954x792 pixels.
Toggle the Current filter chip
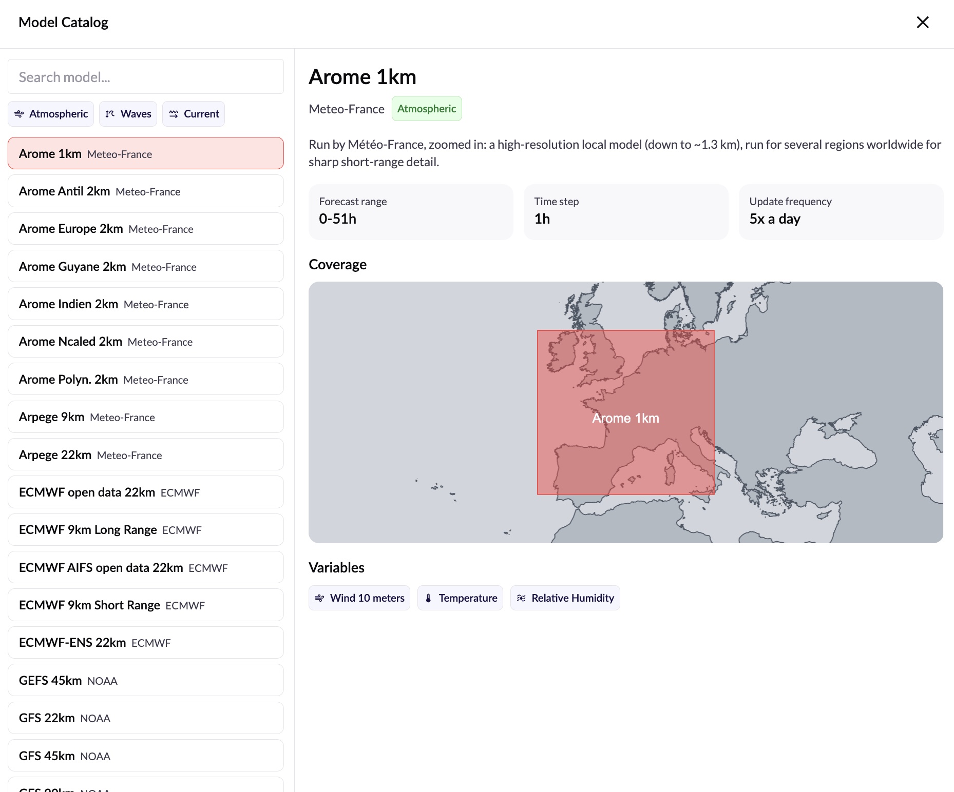click(x=194, y=114)
